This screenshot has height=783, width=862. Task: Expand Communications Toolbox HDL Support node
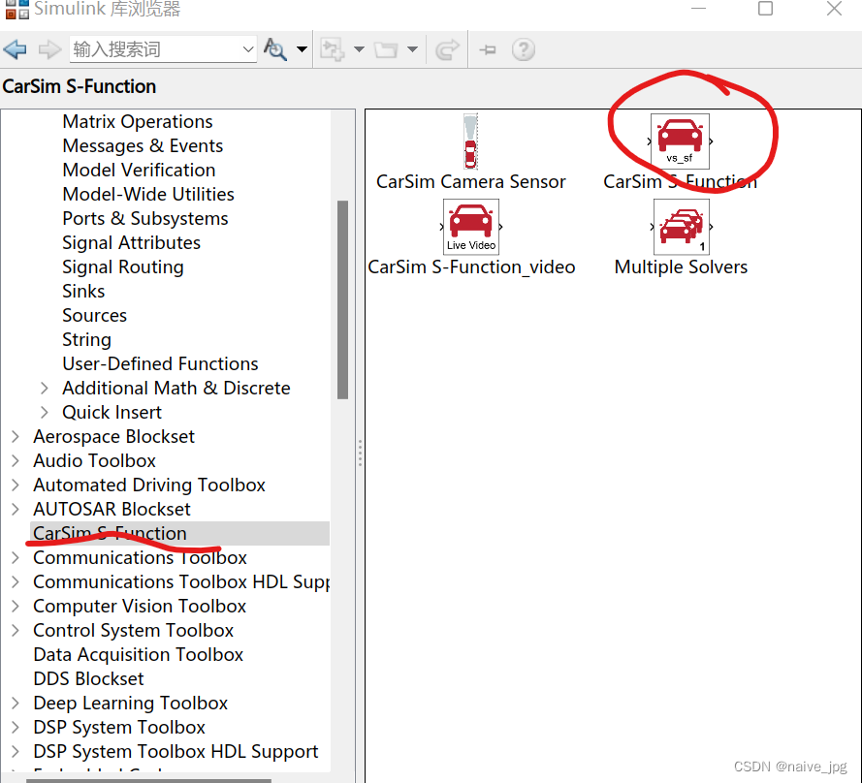[16, 581]
